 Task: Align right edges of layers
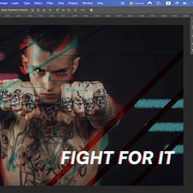tap(44, 10)
